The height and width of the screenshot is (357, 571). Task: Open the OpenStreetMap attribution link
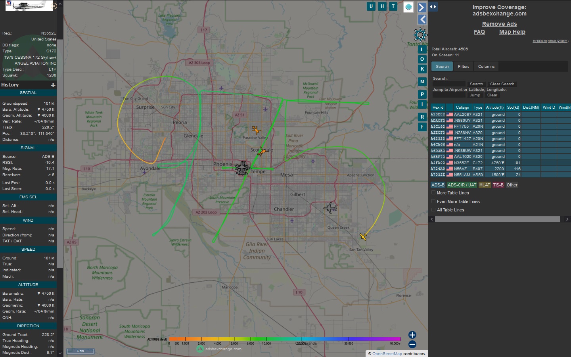coord(387,353)
